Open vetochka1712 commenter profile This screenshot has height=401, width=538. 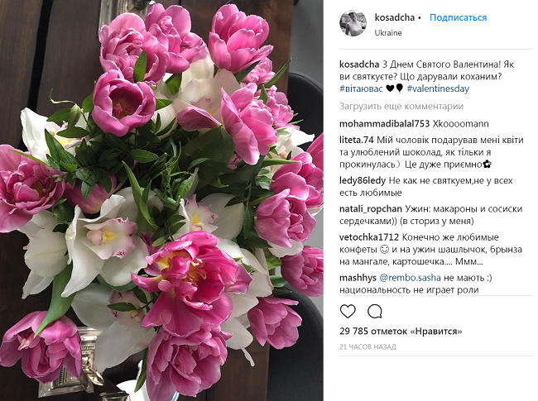pos(369,237)
